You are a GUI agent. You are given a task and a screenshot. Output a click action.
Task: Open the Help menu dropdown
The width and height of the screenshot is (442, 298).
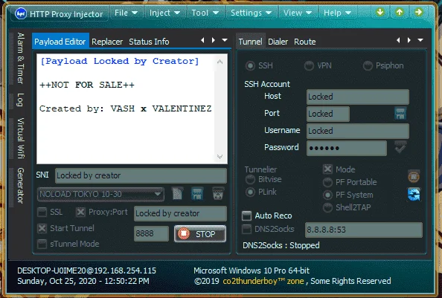337,13
